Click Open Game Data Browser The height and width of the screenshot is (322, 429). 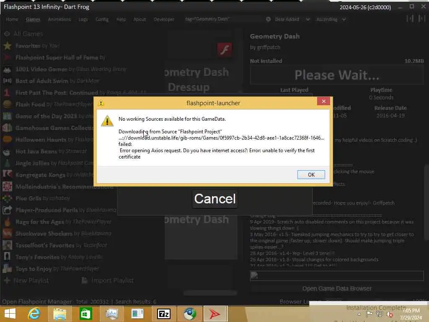(x=337, y=288)
